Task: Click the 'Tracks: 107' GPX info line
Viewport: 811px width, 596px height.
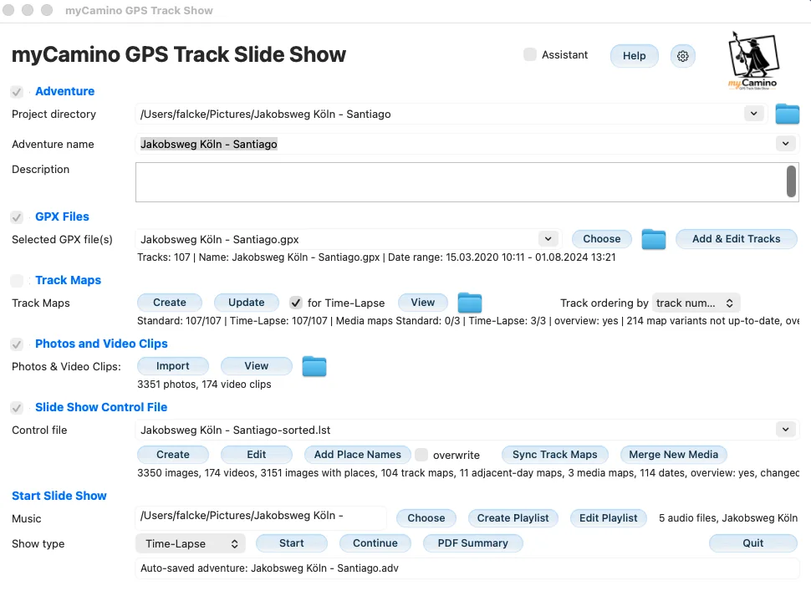Action: 376,257
